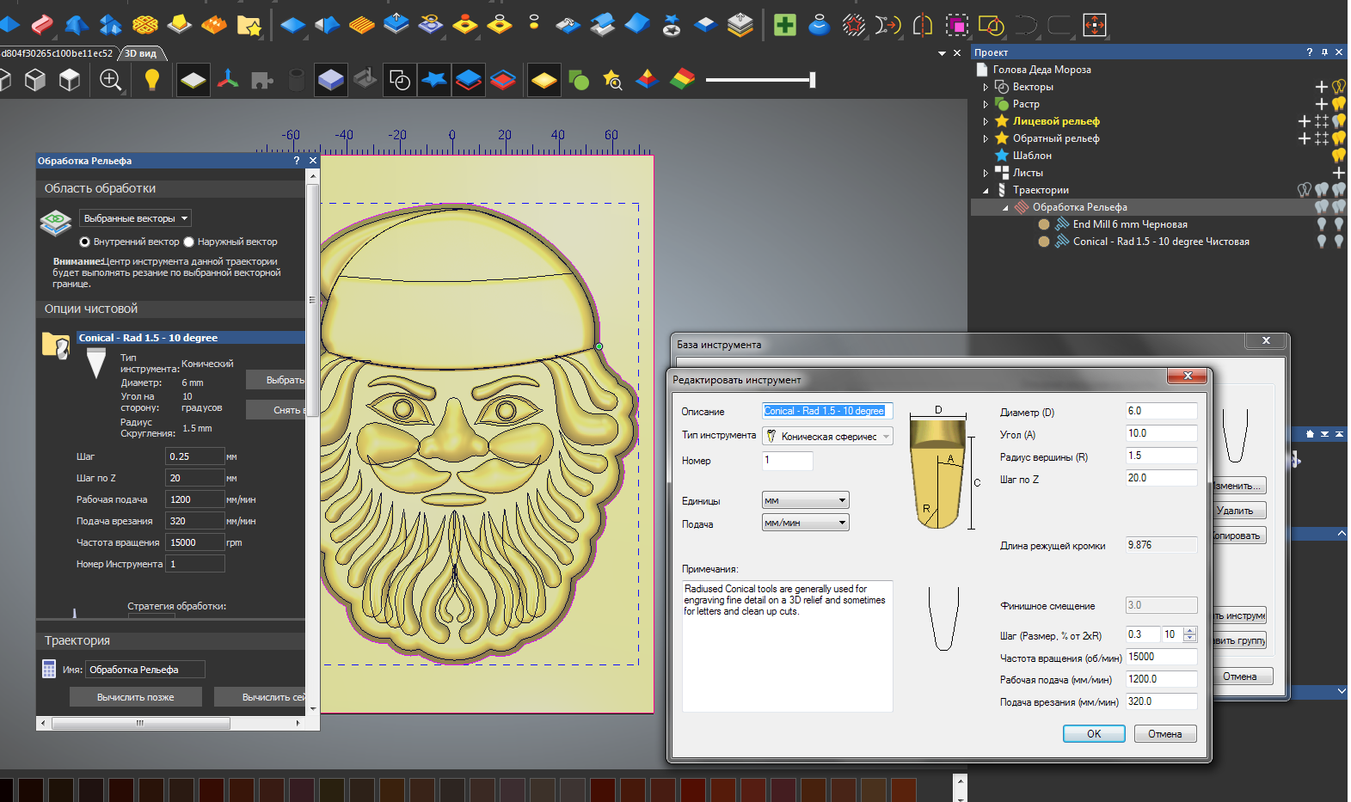Select Conical Rad 1.5 Чистовая toolpath item
The image size is (1351, 802).
(x=1160, y=242)
